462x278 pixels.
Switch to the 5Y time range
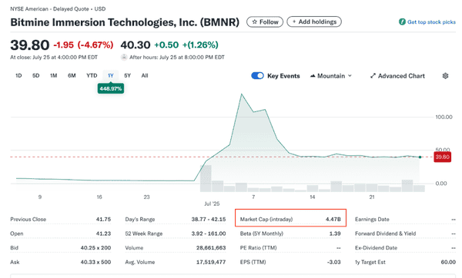[127, 75]
